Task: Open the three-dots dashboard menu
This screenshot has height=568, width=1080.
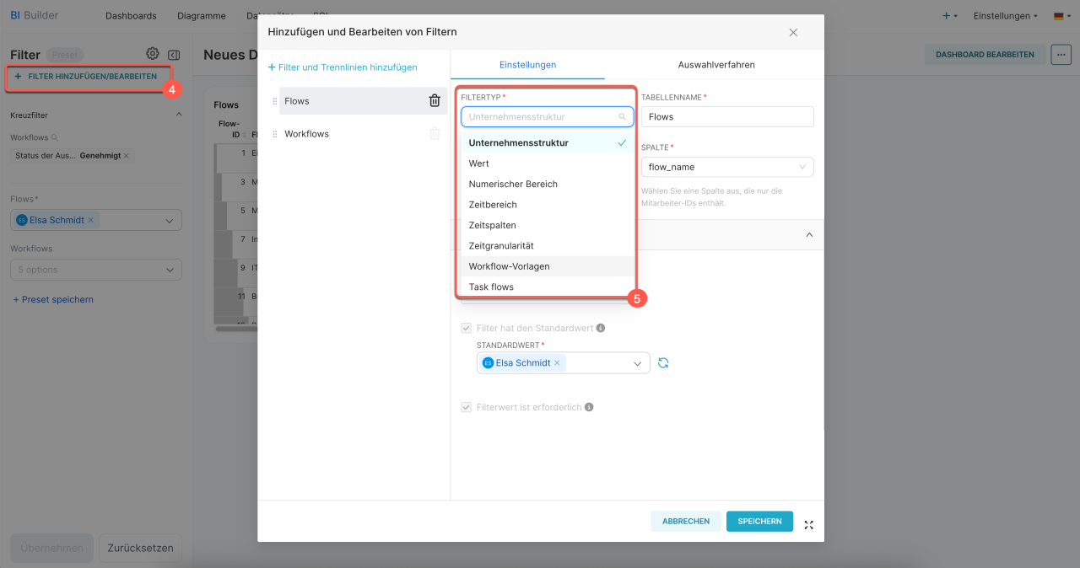Action: pyautogui.click(x=1061, y=55)
